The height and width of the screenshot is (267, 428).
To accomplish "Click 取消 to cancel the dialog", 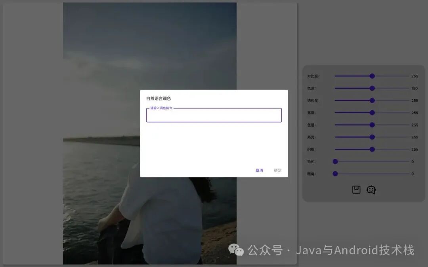I will coord(259,170).
